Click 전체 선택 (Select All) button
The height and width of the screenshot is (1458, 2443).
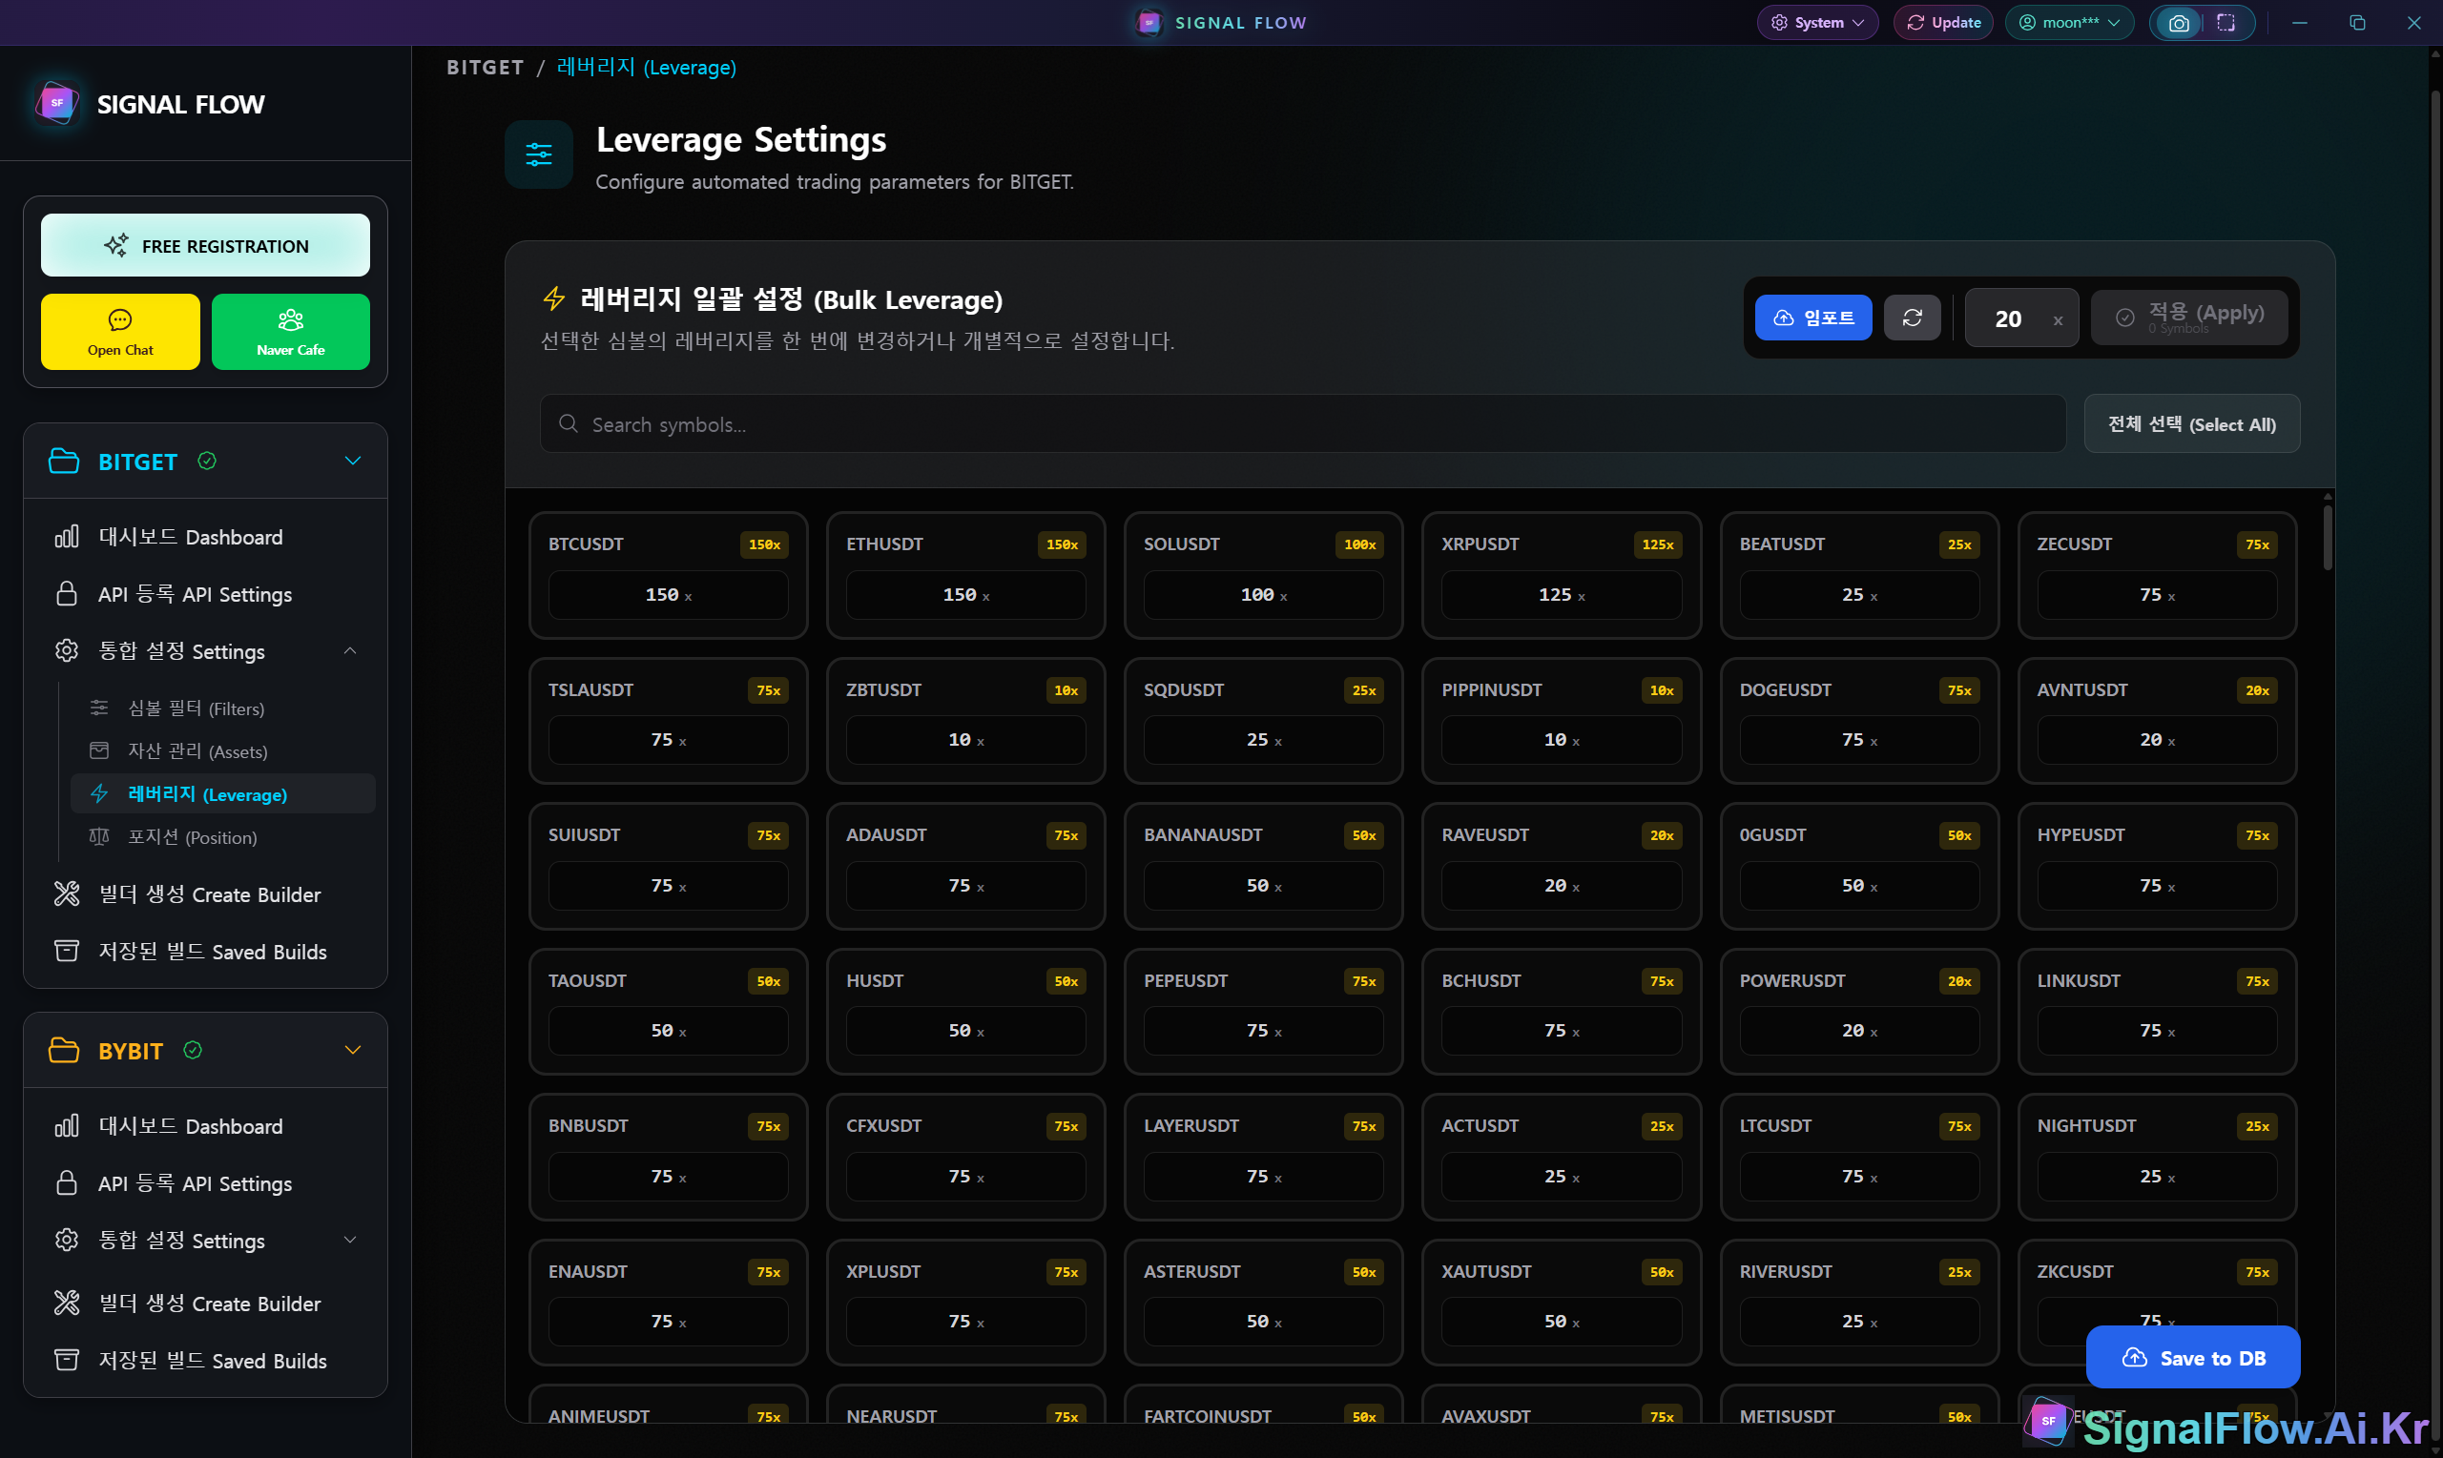coord(2190,424)
